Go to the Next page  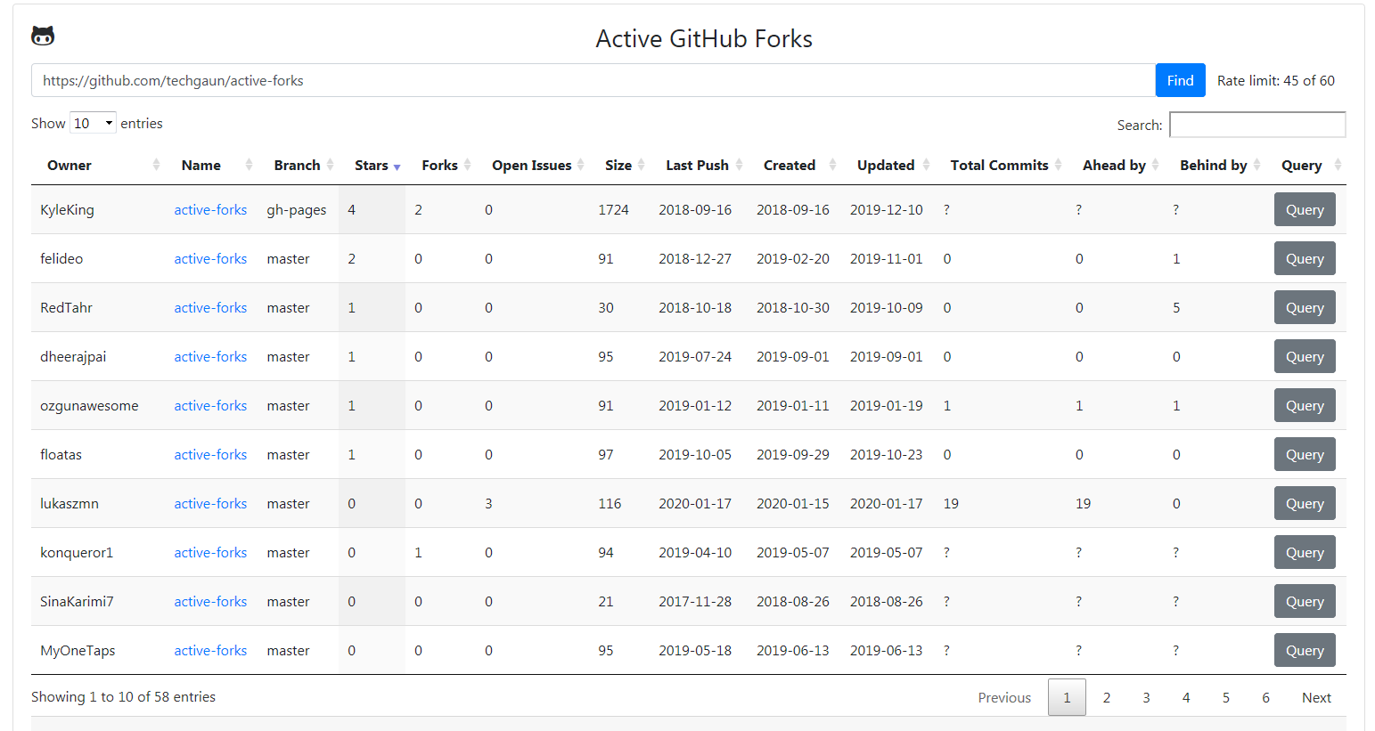coord(1316,697)
